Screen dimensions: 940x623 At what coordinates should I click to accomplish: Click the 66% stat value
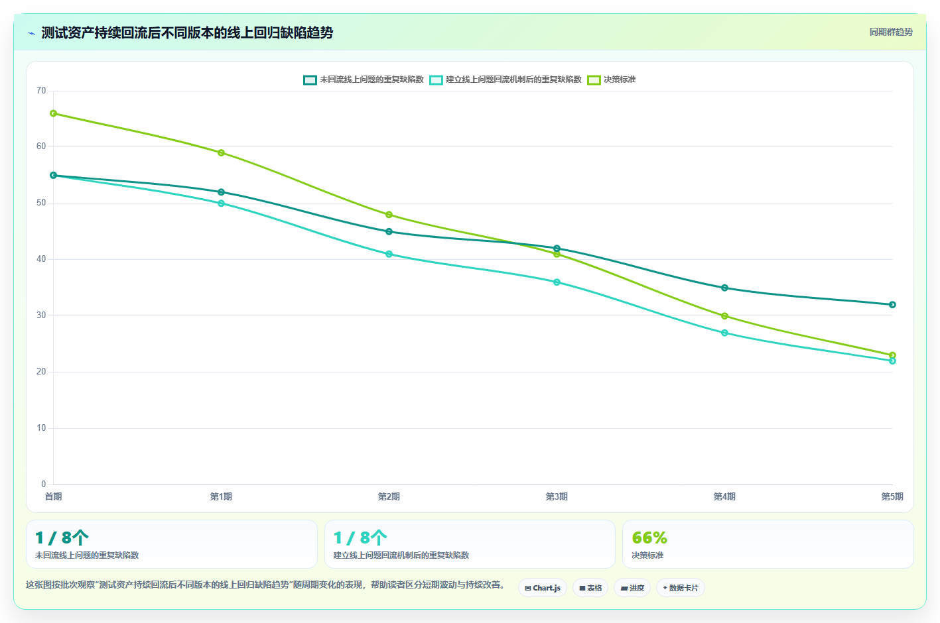click(x=649, y=538)
